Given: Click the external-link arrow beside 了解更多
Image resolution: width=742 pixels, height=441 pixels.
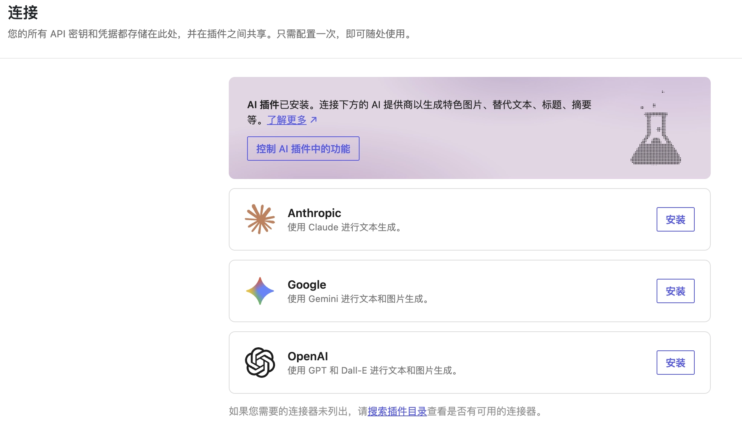Looking at the screenshot, I should [314, 120].
